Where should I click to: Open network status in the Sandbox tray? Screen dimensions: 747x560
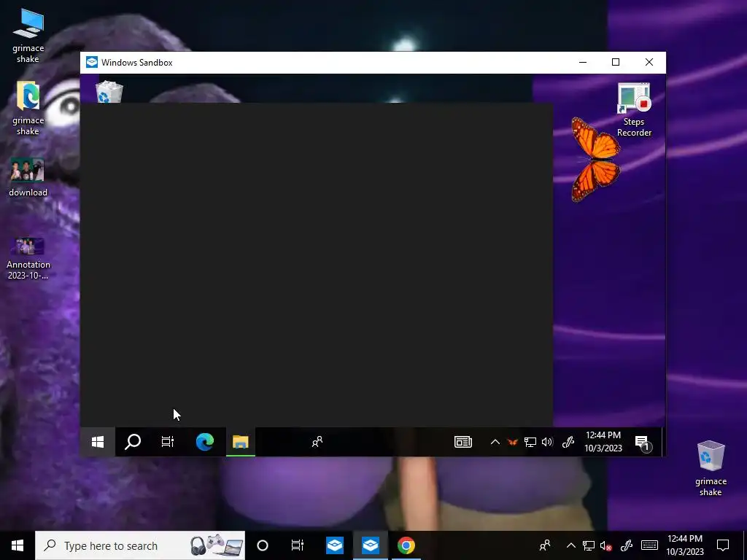click(530, 442)
